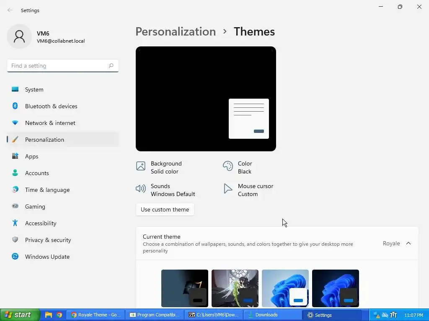
Task: Click the Accounts person icon in sidebar
Action: click(x=15, y=173)
